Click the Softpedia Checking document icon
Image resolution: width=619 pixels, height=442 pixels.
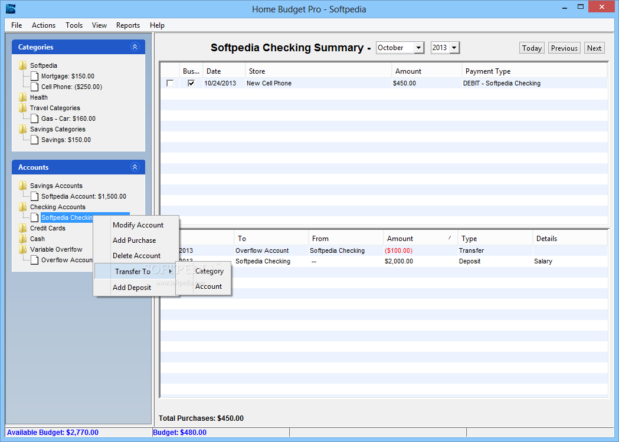(x=35, y=217)
